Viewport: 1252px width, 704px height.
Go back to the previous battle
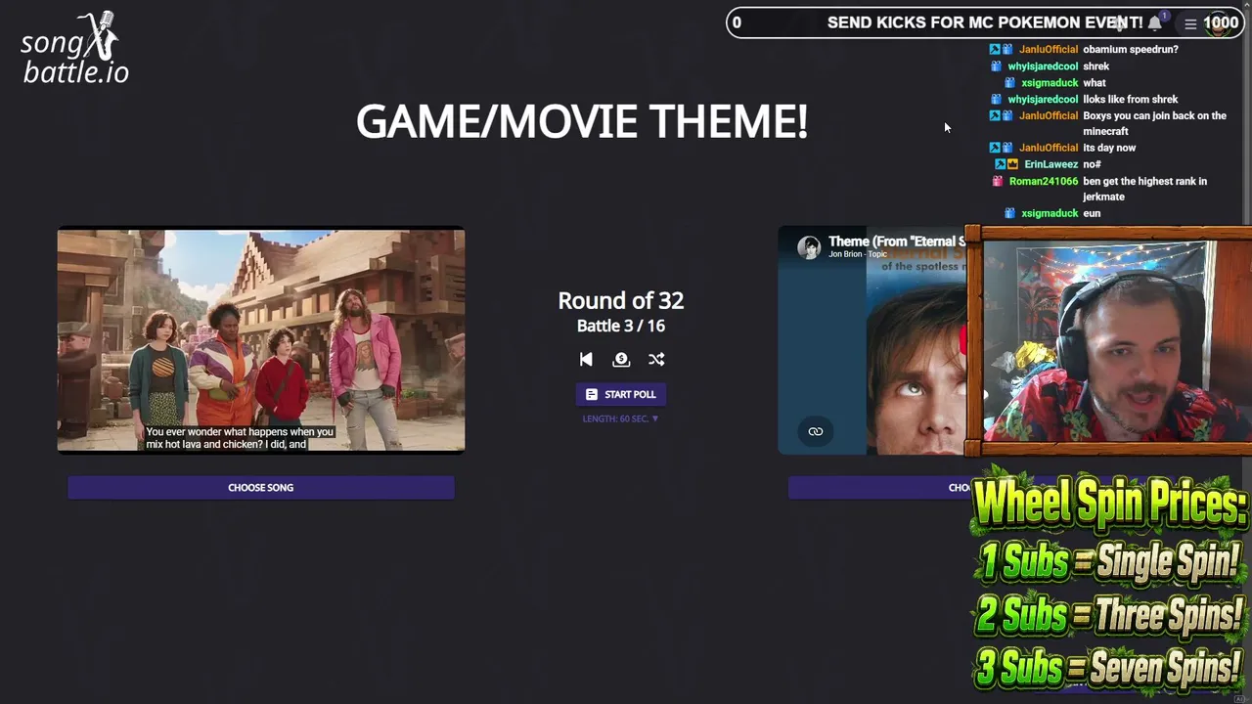pyautogui.click(x=586, y=360)
